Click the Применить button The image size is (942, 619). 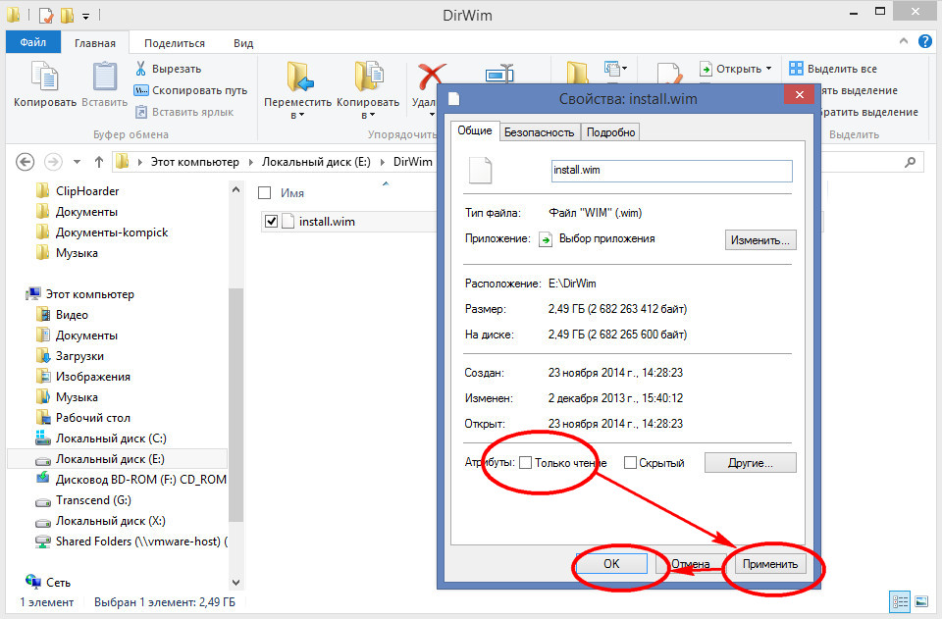769,564
